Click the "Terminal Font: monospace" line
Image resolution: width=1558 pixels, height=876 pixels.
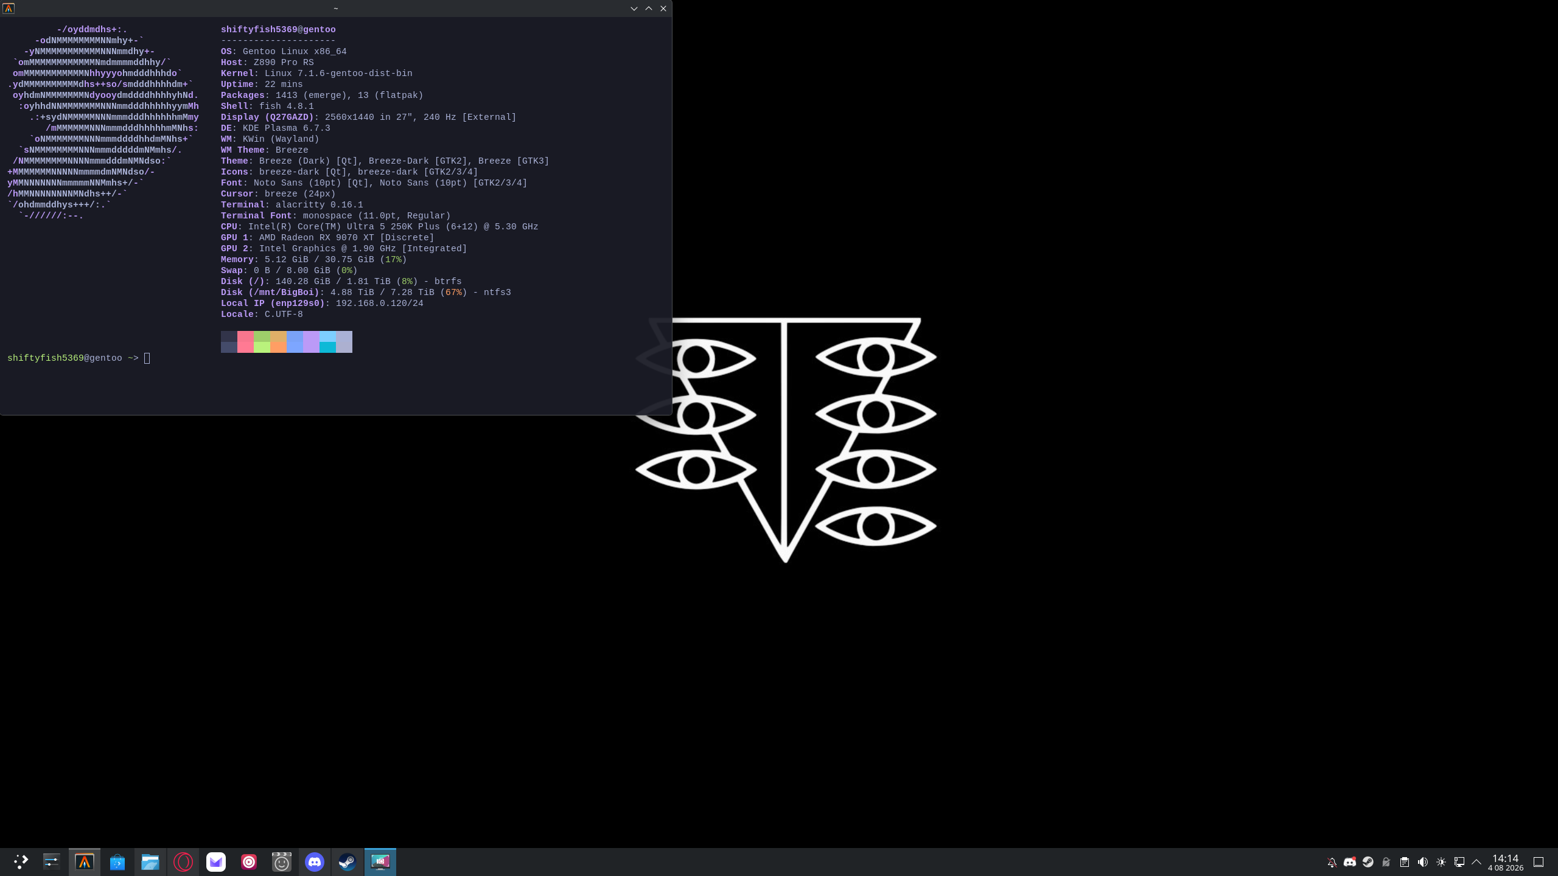pyautogui.click(x=336, y=216)
